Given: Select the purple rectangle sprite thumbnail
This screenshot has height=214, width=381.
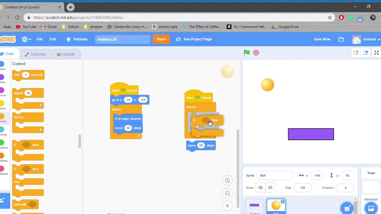Looking at the screenshot, I should [x=254, y=207].
